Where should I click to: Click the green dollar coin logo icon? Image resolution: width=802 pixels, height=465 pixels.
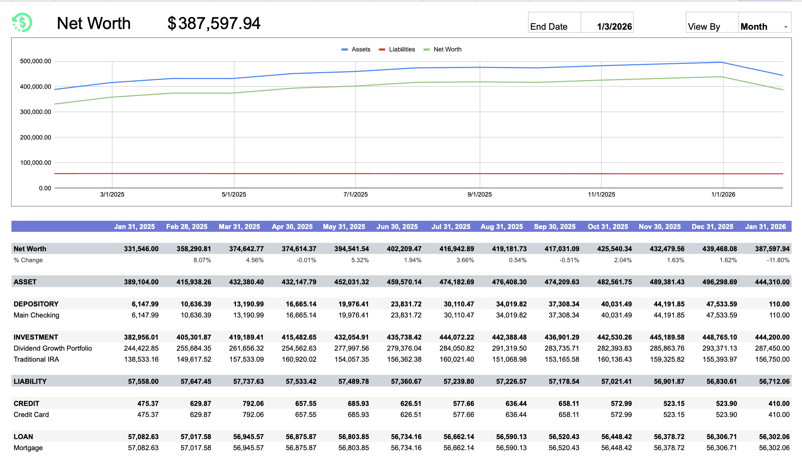point(21,22)
